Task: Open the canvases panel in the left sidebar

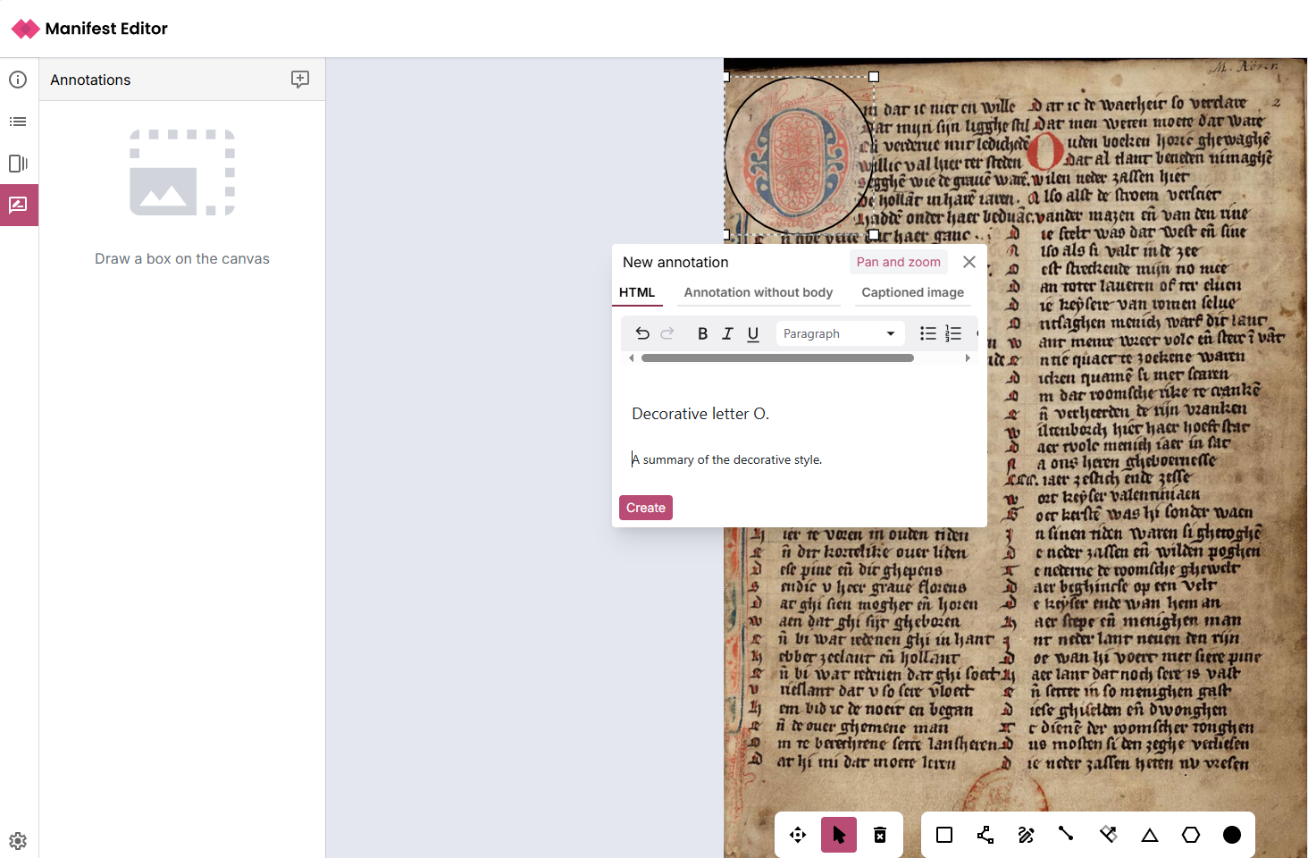Action: (x=18, y=164)
